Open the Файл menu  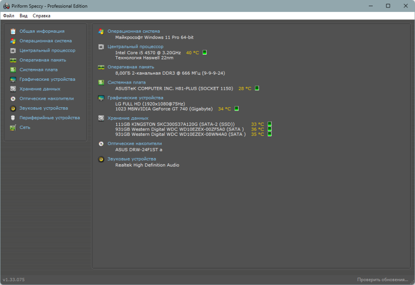(9, 16)
